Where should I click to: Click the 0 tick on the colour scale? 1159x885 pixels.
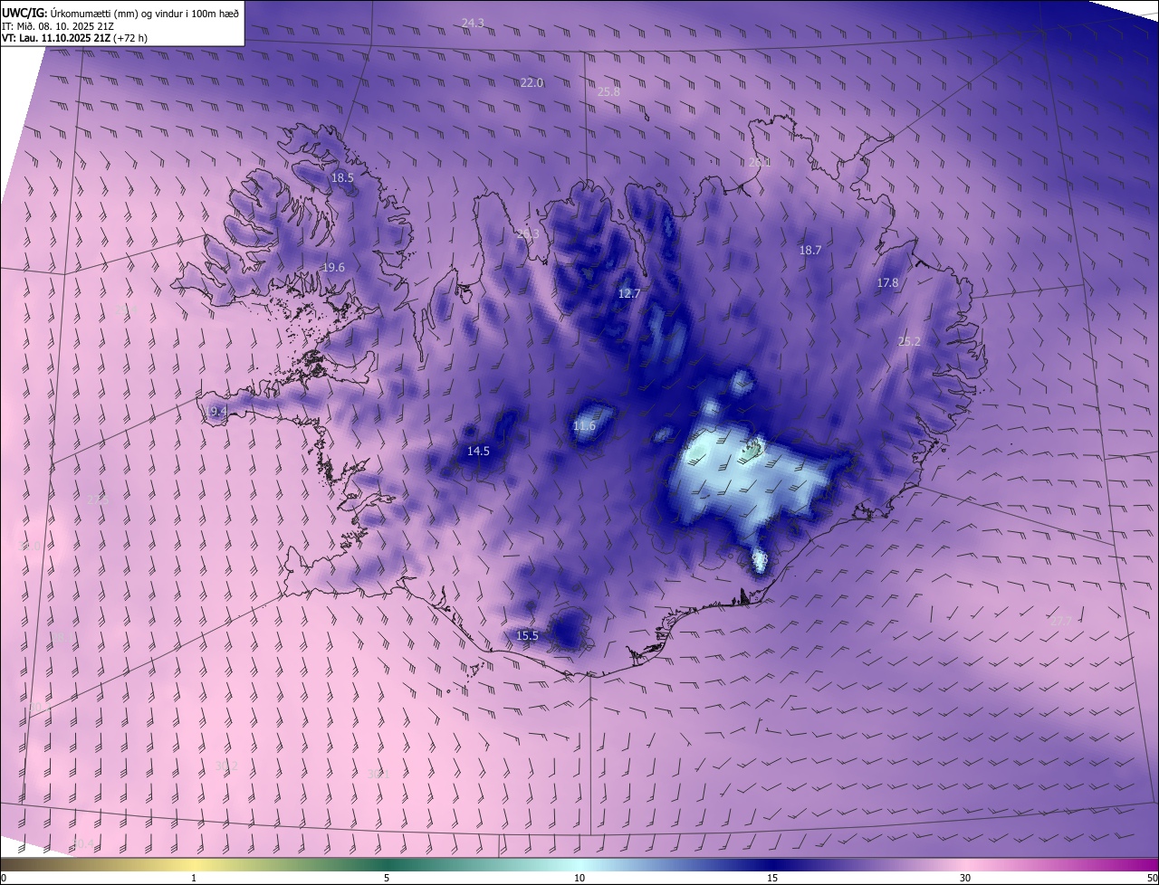4,878
